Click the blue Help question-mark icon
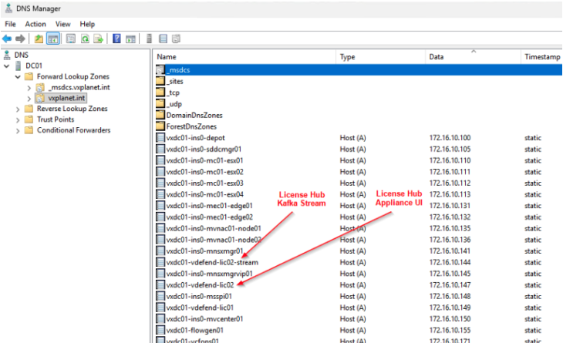Image resolution: width=563 pixels, height=343 pixels. tap(116, 39)
